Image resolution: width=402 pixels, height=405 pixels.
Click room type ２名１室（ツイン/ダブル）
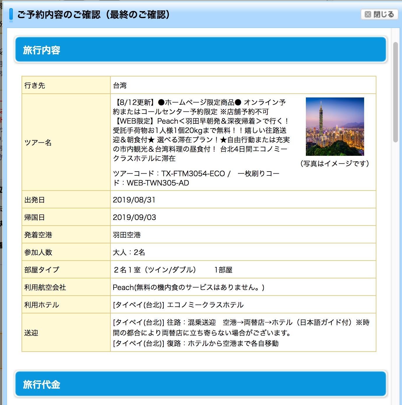pyautogui.click(x=154, y=270)
